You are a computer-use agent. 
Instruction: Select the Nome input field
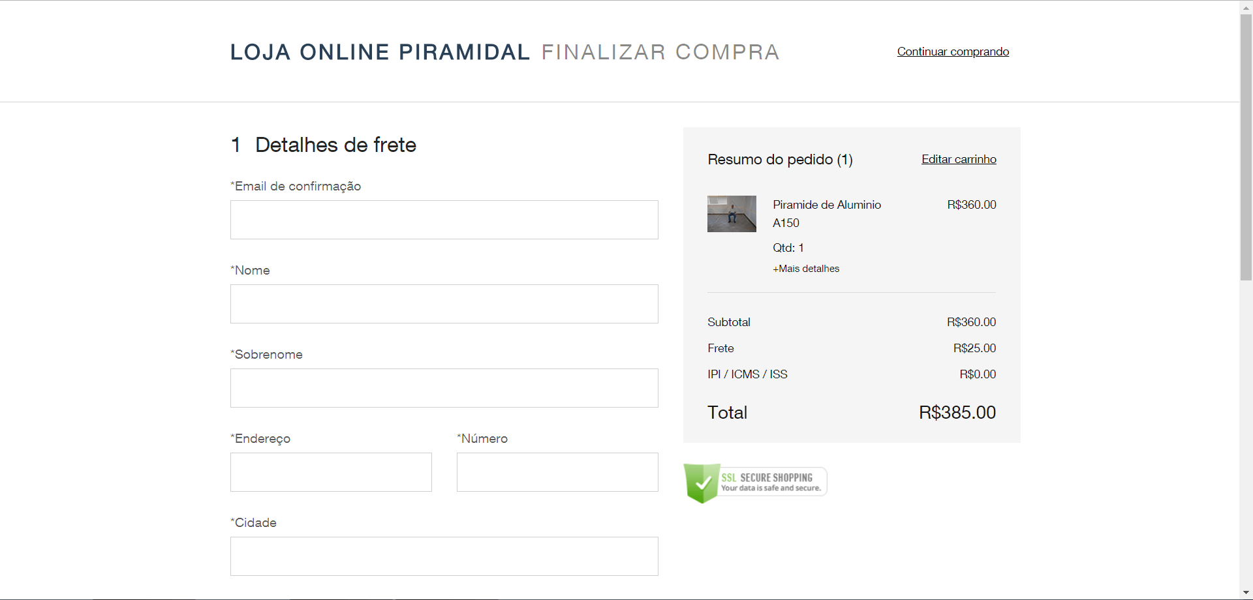click(x=444, y=304)
